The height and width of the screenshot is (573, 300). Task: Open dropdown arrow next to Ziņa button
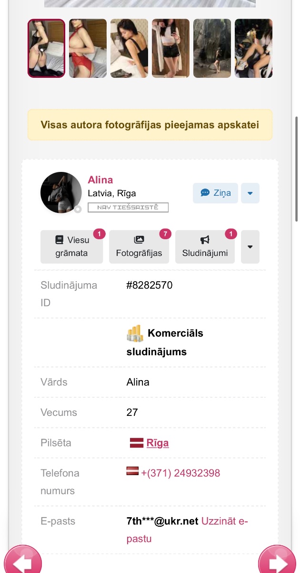pos(250,193)
